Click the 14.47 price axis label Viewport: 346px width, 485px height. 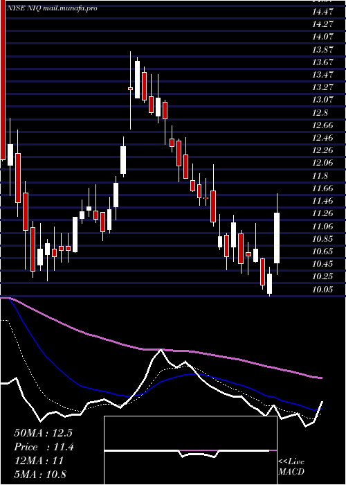(322, 12)
